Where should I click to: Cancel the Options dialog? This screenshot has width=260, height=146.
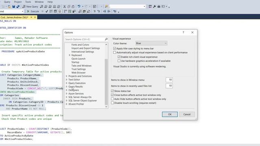point(187,114)
